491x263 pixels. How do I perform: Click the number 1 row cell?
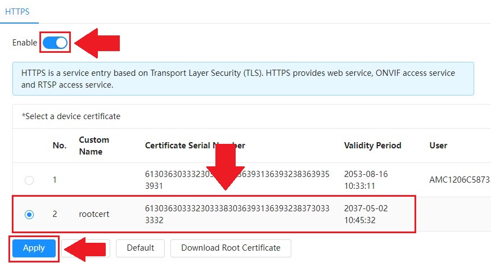tap(55, 180)
